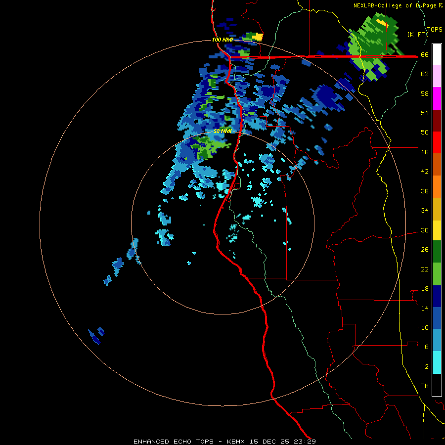Select the light green legend swatch
The width and height of the screenshot is (445, 445).
(x=437, y=274)
